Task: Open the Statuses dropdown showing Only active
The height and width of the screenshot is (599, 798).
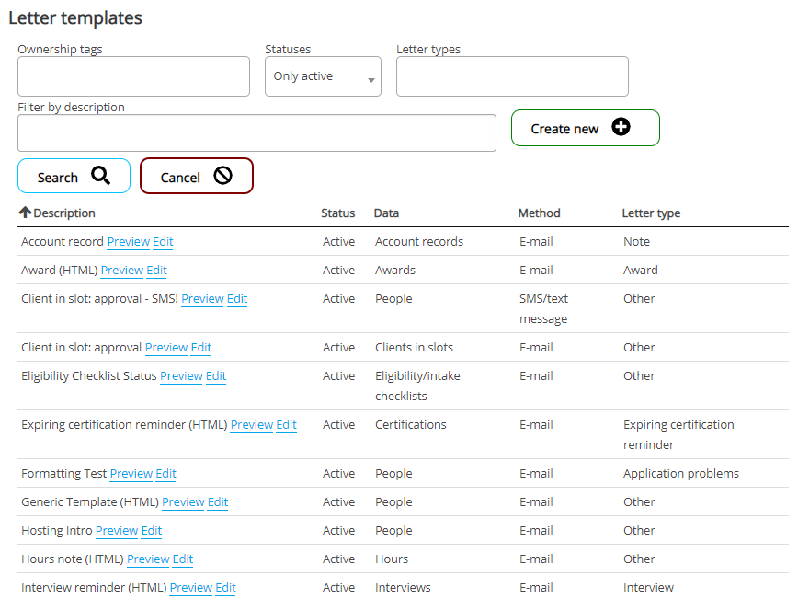Action: click(x=323, y=76)
